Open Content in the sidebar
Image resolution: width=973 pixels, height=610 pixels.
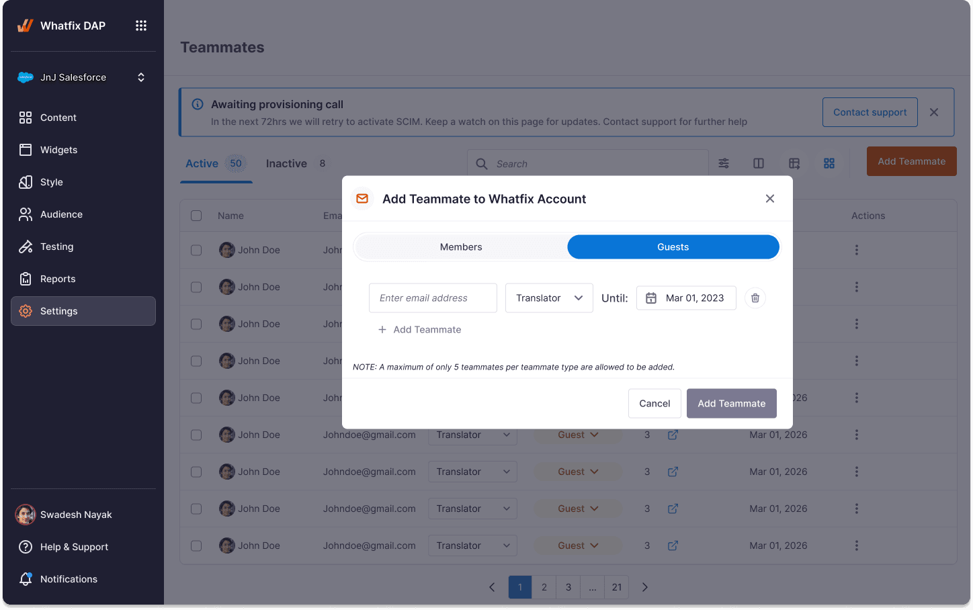[83, 118]
